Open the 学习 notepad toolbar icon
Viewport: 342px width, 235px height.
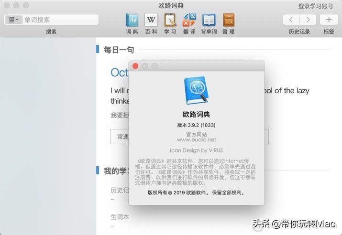(170, 20)
